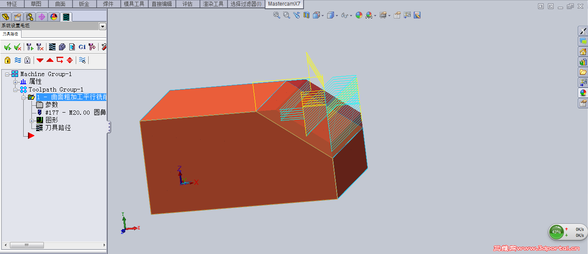Image resolution: width=588 pixels, height=254 pixels.
Task: Toggle locking on selected operations padlock
Action: pos(7,60)
